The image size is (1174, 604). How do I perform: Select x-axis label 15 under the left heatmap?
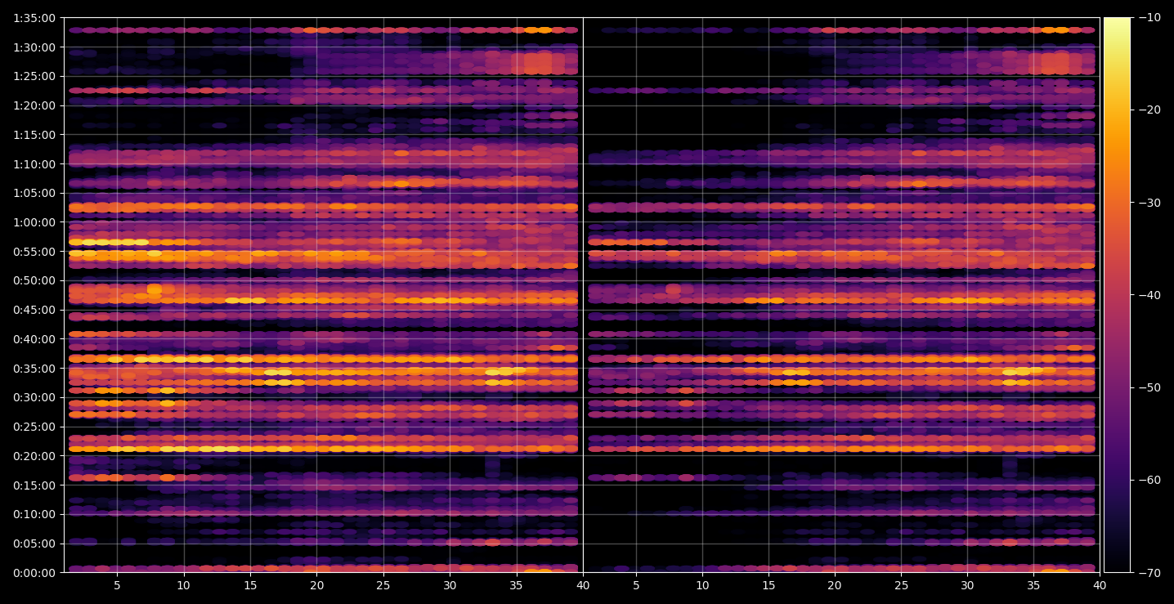[250, 585]
